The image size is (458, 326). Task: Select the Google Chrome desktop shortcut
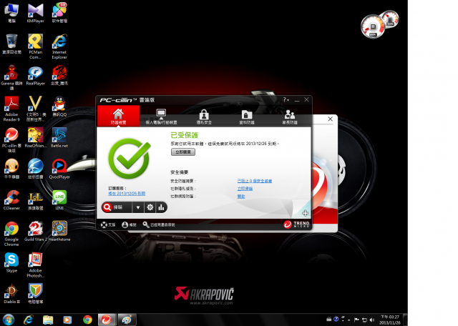[11, 234]
